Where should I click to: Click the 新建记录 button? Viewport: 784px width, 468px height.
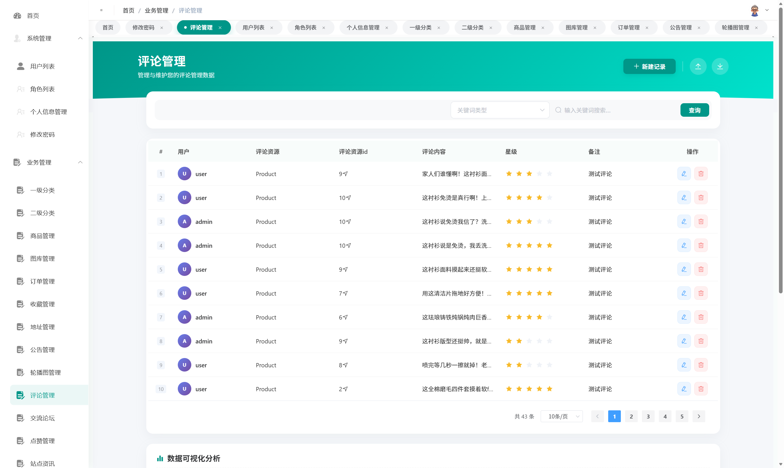pos(649,66)
